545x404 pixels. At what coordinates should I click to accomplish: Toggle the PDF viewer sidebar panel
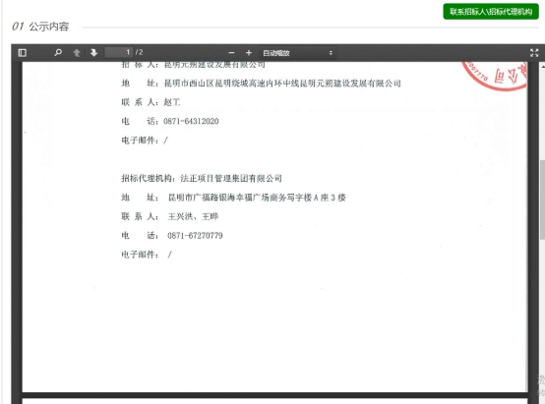[23, 53]
